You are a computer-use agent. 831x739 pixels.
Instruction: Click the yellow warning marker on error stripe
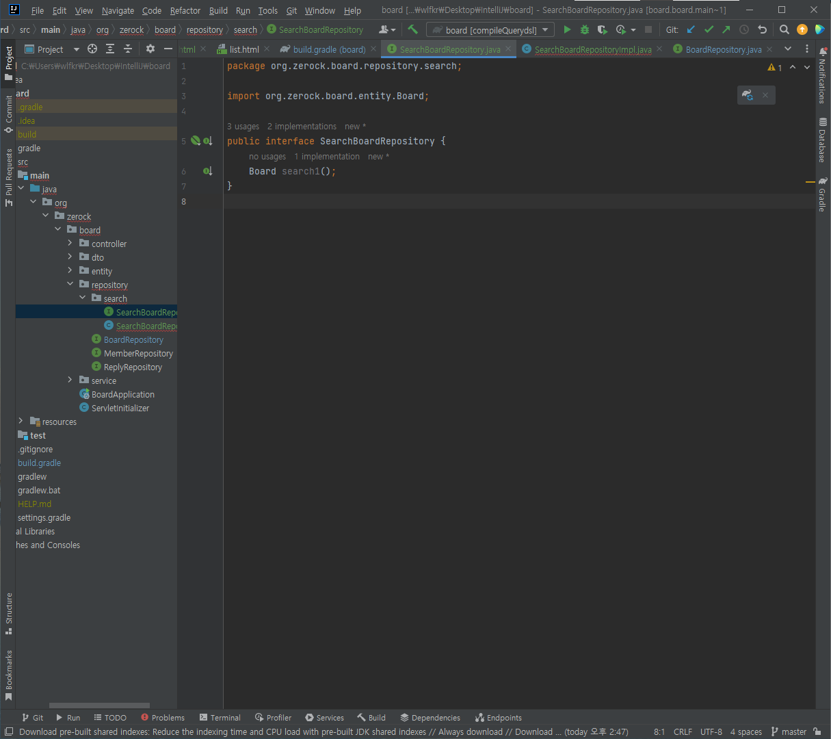pos(810,182)
